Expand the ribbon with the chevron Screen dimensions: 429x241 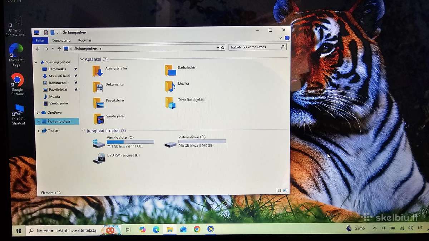[x=281, y=38]
